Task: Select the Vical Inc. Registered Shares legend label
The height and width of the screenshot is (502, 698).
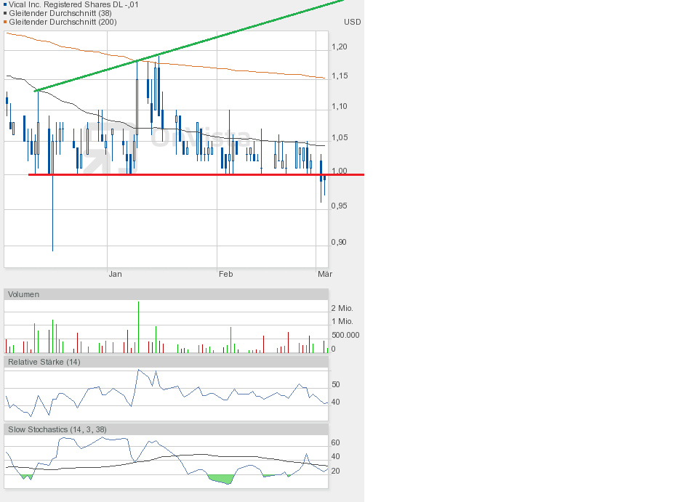Action: (73, 4)
